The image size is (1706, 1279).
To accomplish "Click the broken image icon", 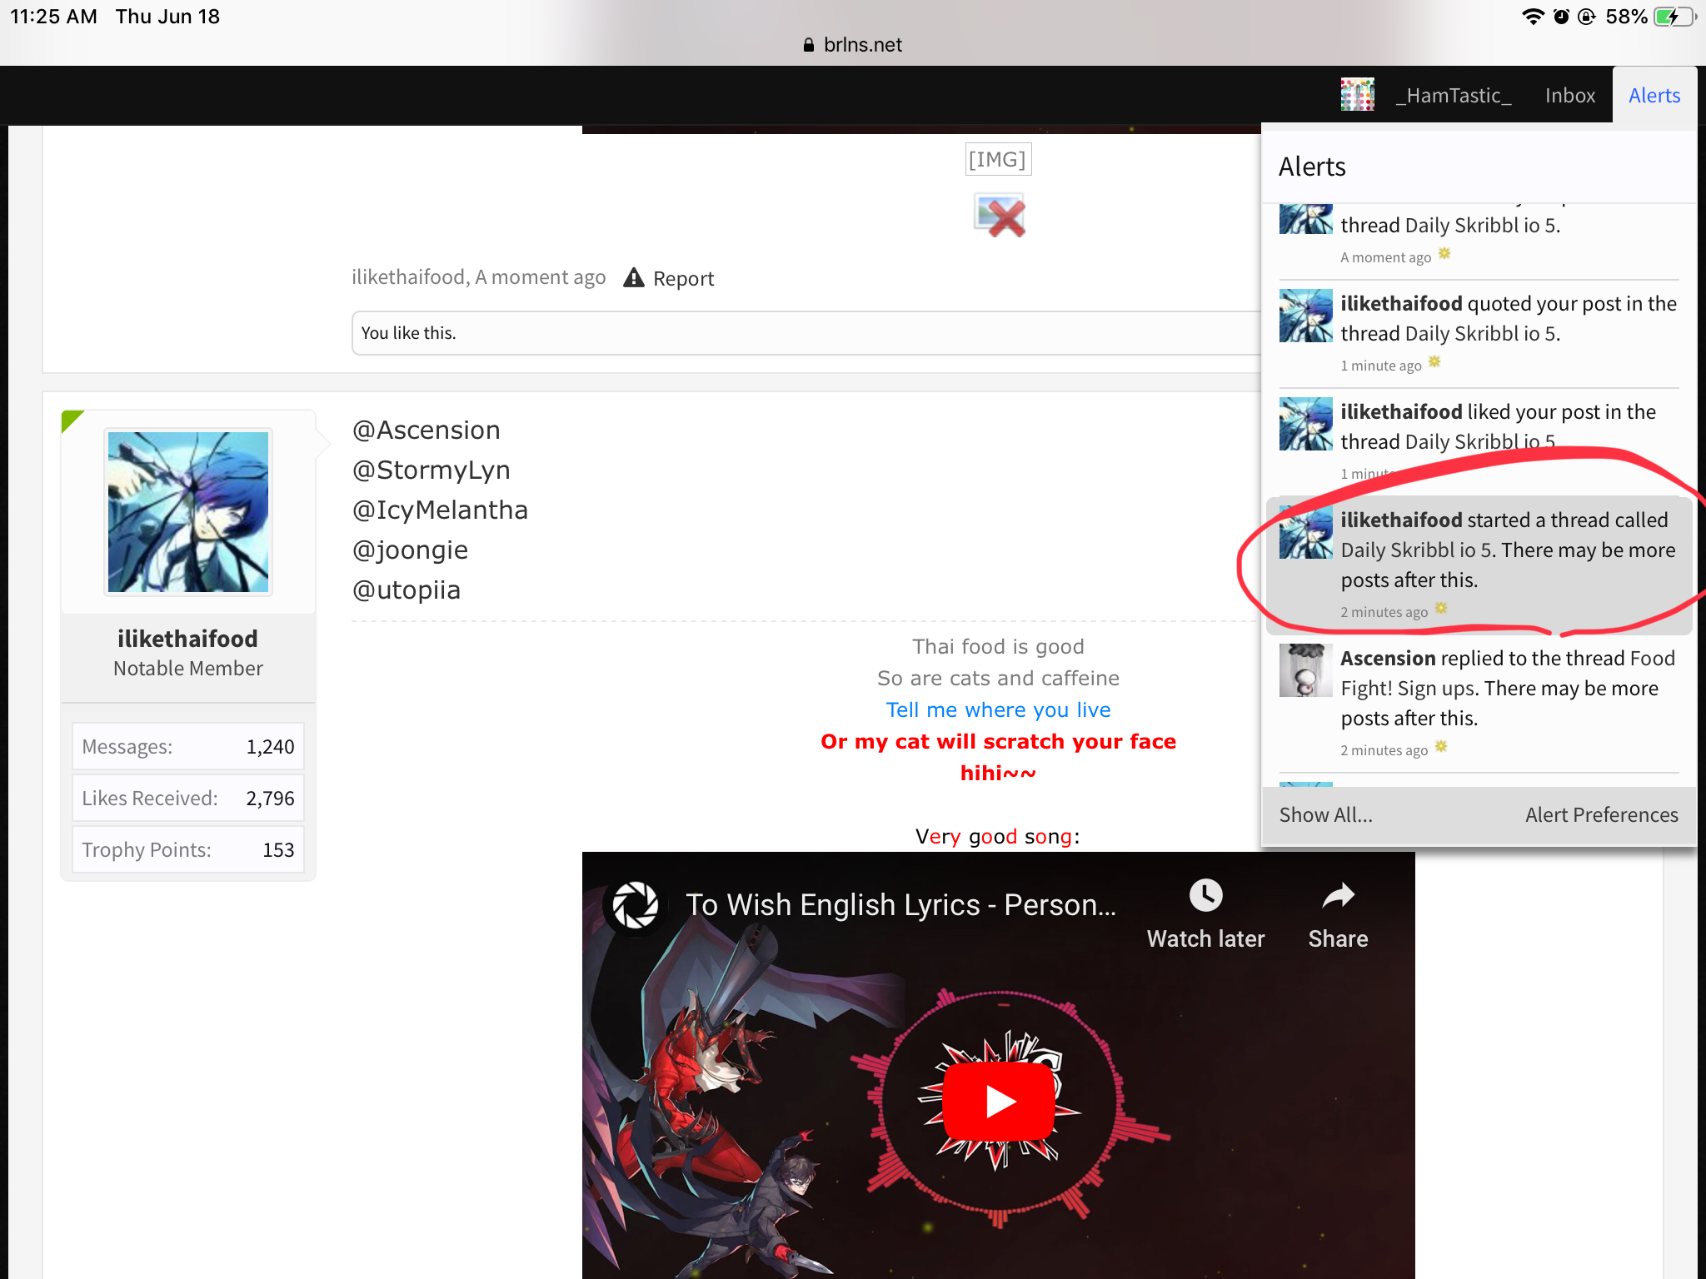I will point(1000,216).
